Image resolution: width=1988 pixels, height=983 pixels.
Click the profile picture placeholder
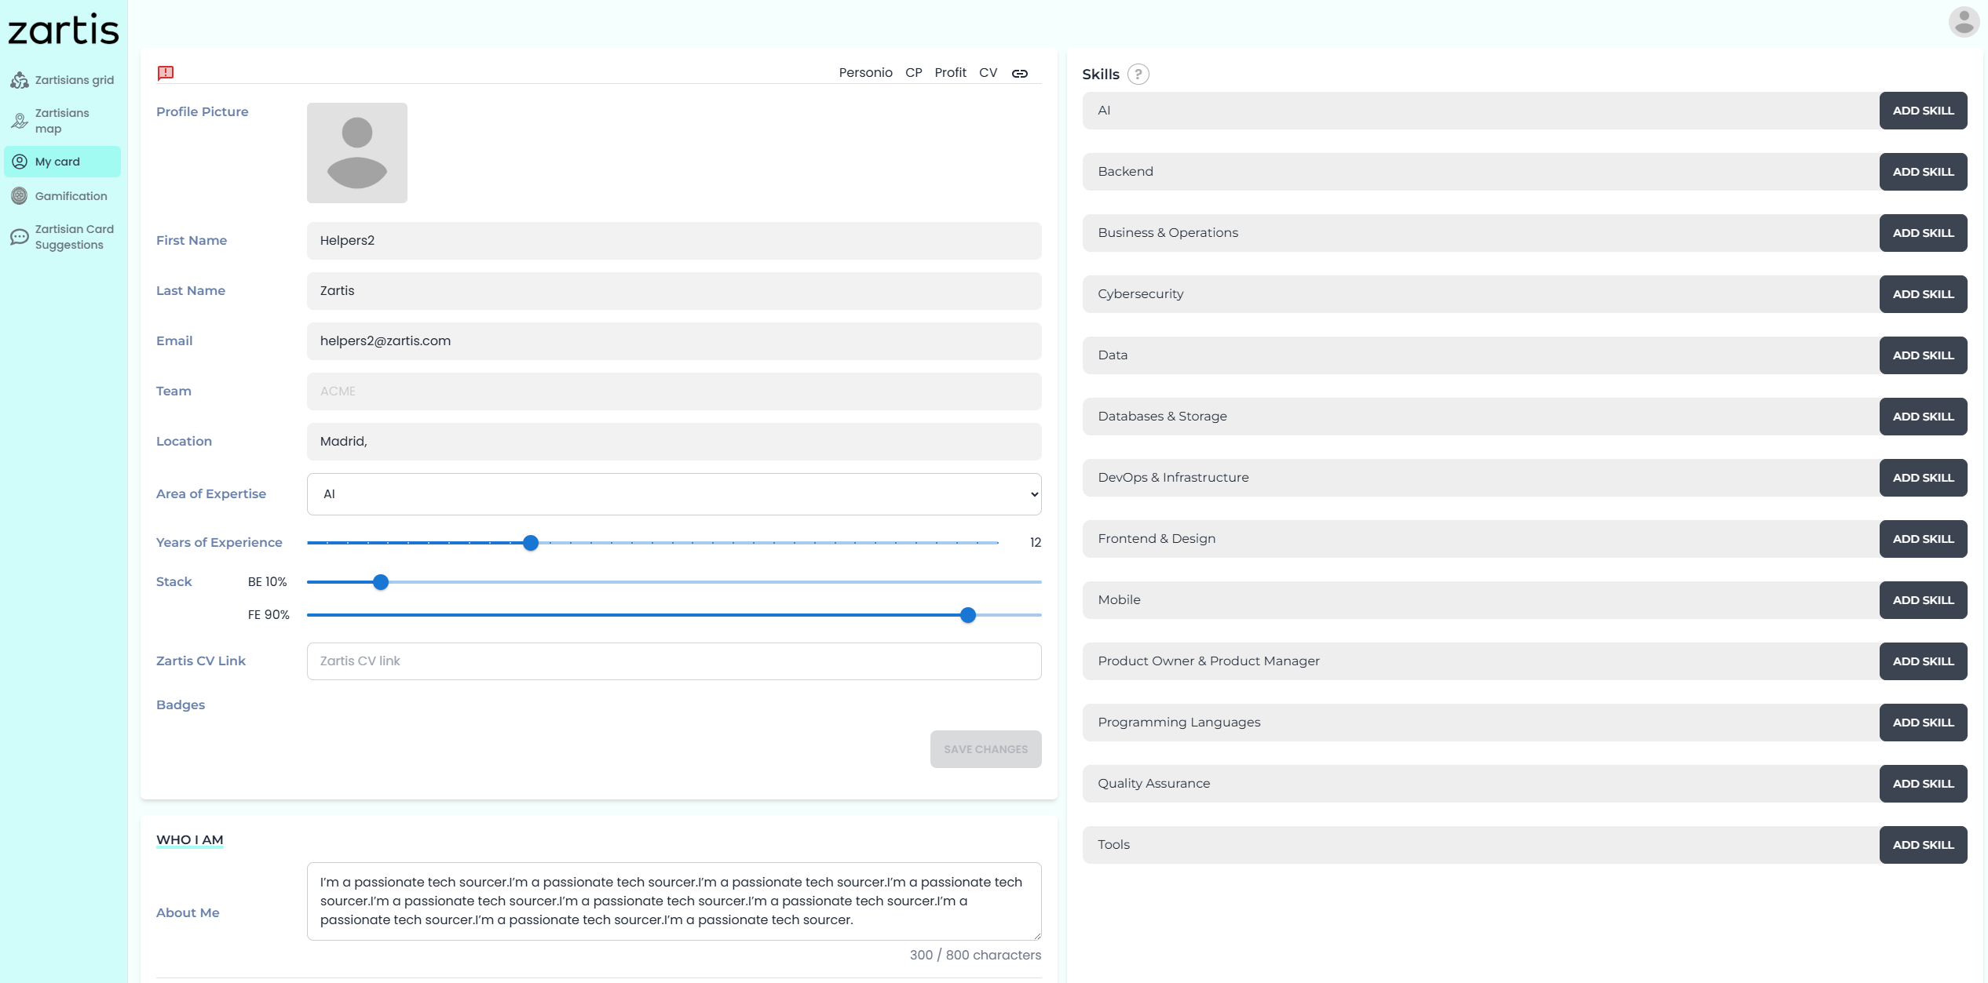point(357,153)
